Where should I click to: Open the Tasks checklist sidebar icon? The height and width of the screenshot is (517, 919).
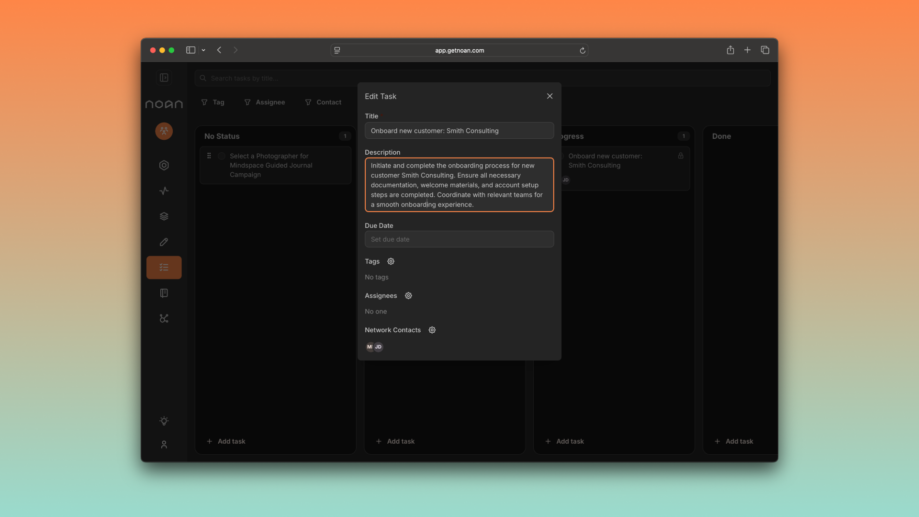tap(164, 268)
